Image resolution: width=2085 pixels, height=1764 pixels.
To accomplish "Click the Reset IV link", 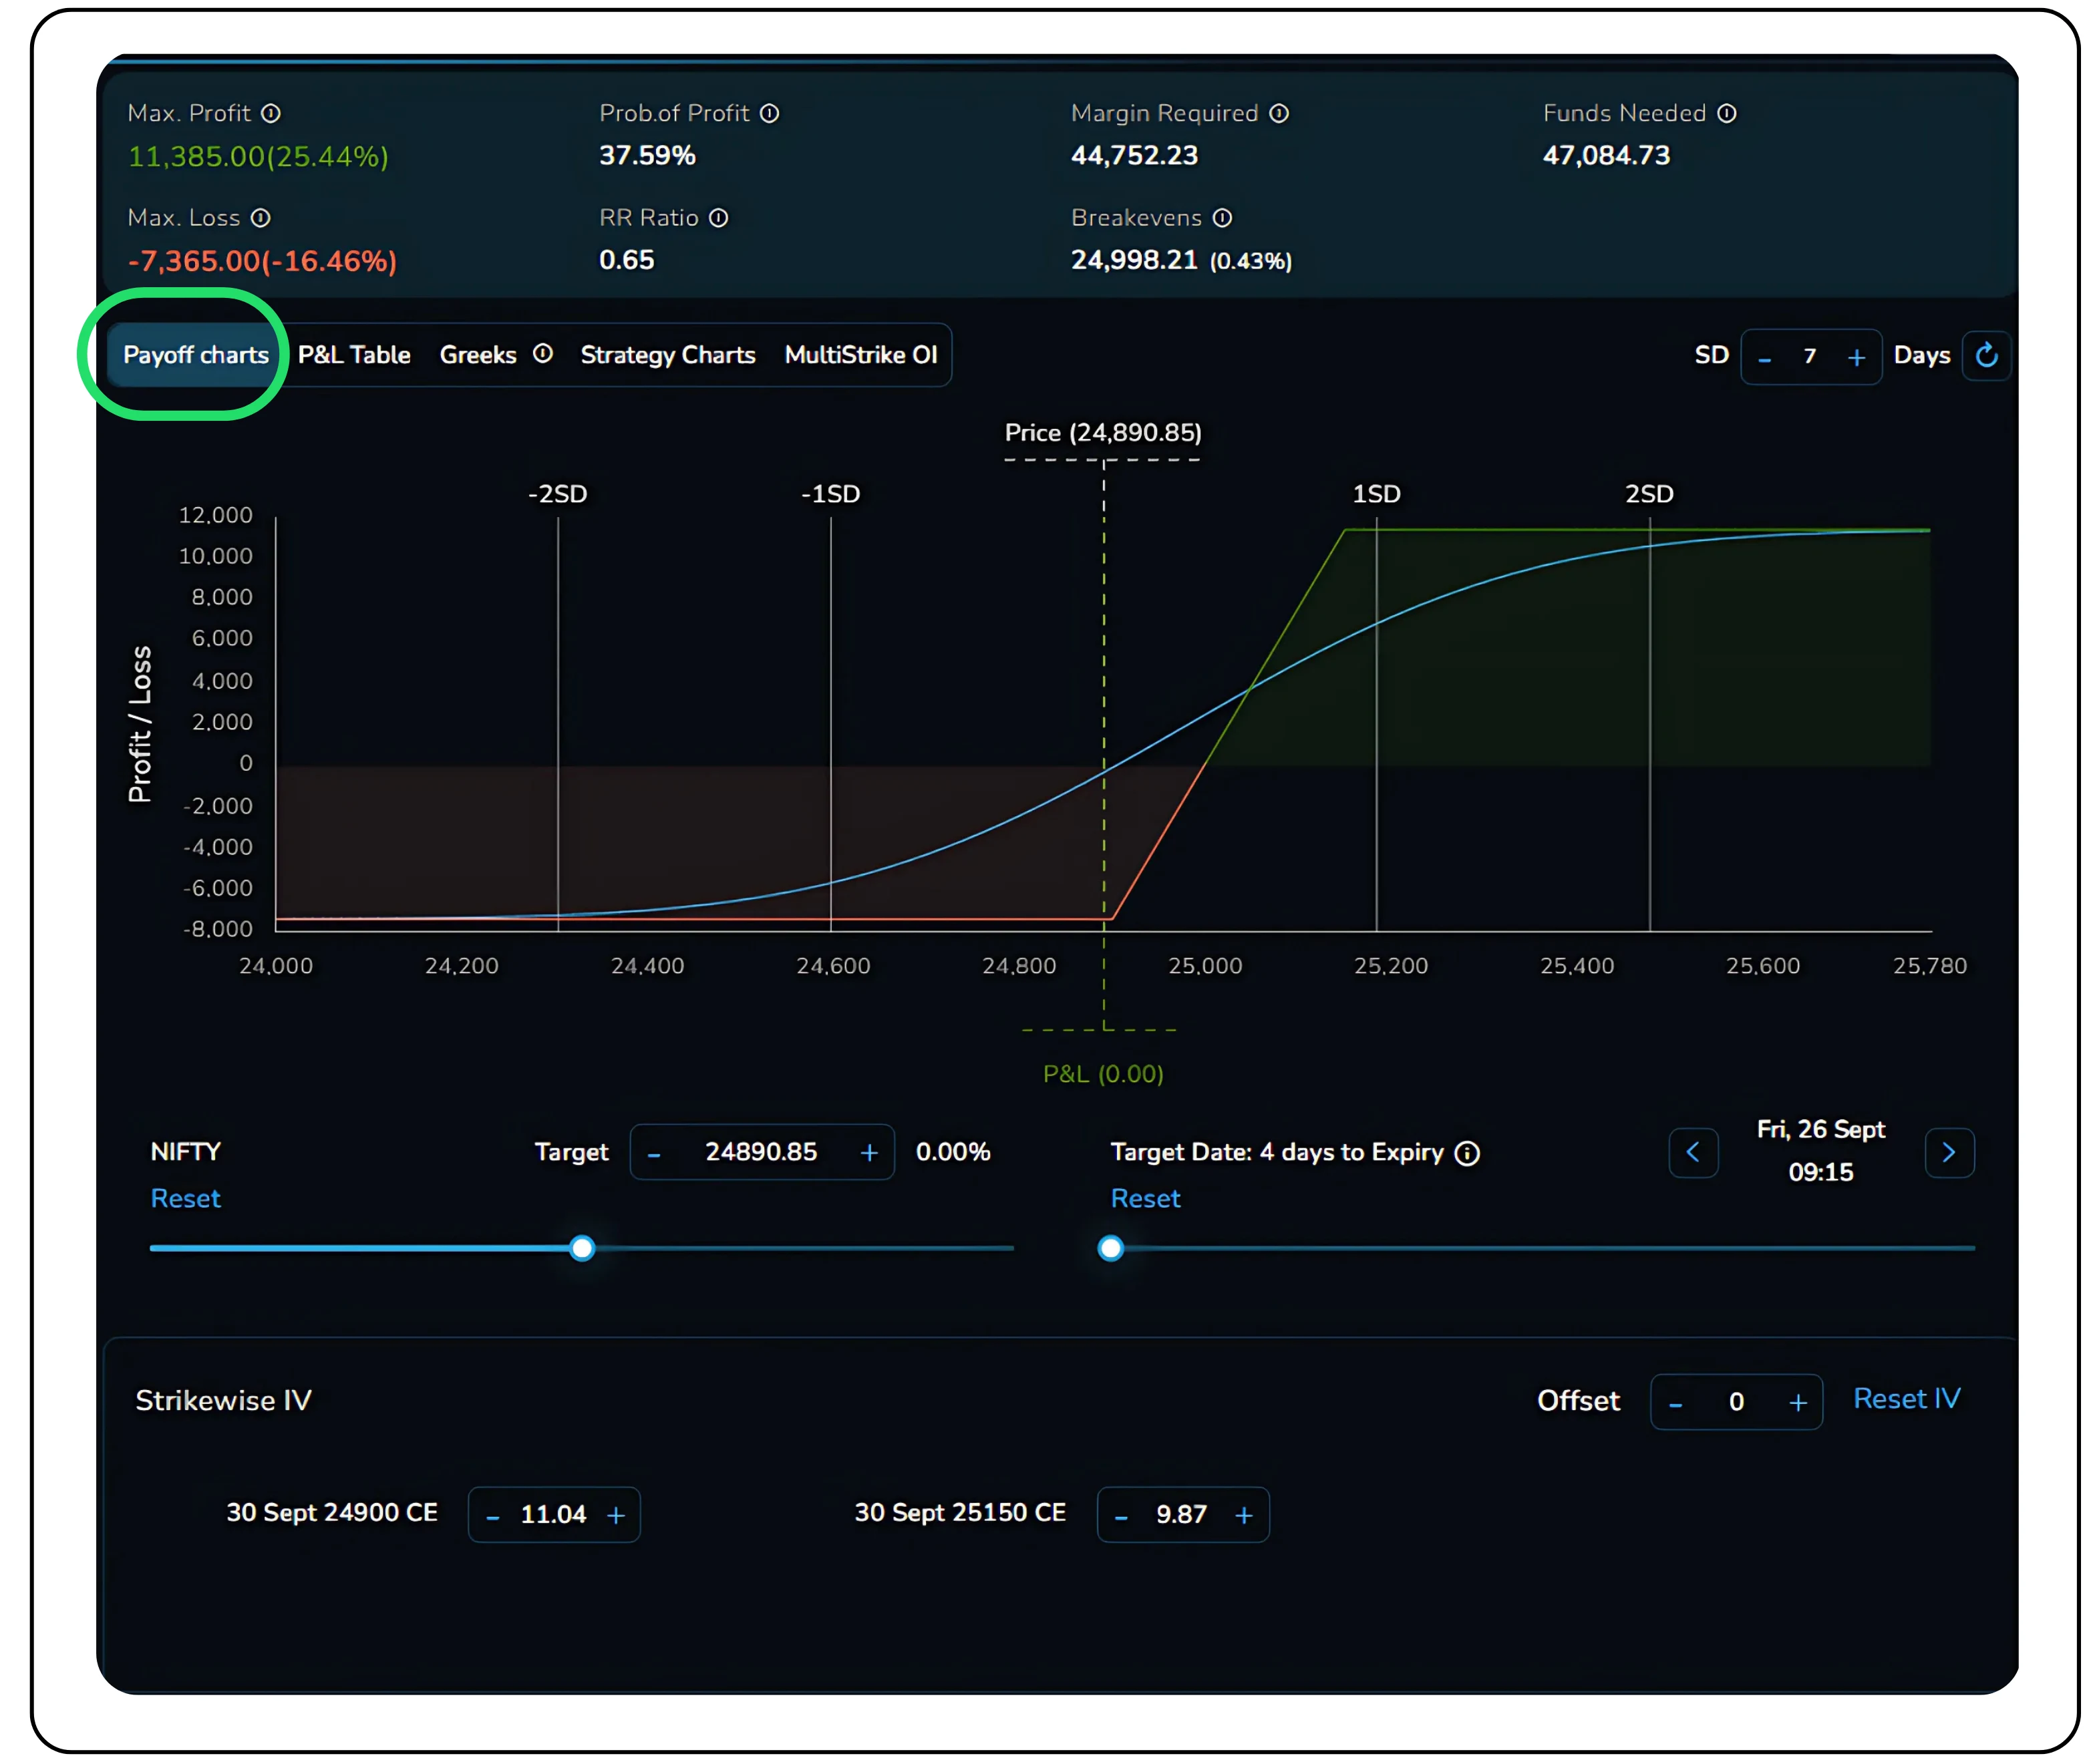I will 1906,1399.
